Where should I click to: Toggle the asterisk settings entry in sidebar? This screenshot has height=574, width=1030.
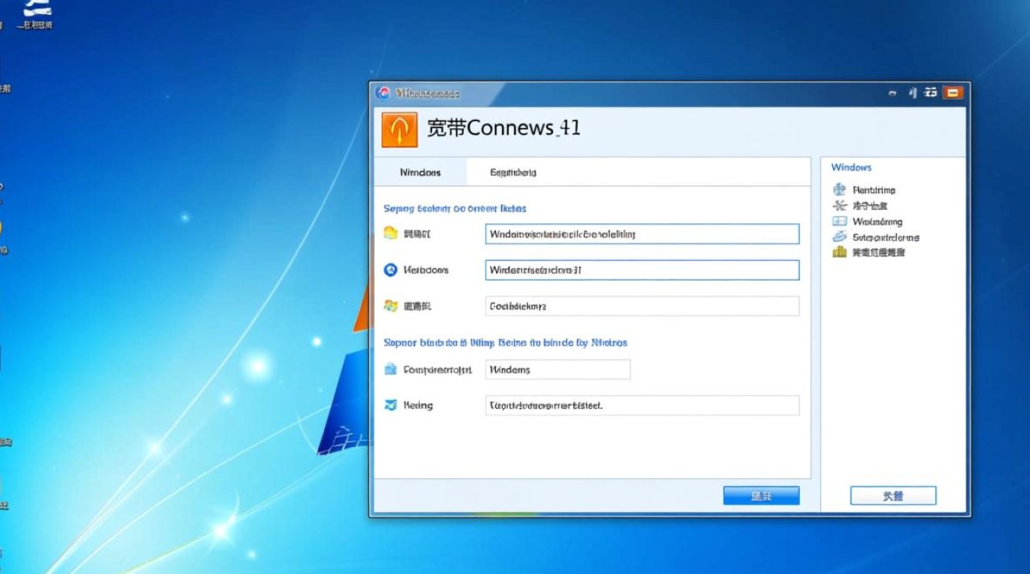pos(838,205)
